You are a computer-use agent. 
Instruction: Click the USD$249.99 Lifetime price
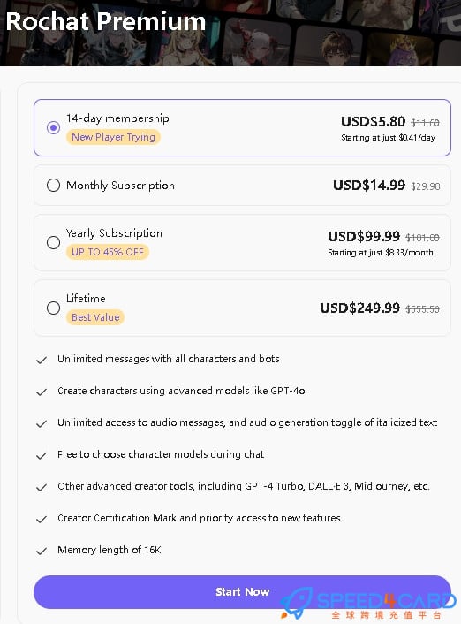pos(360,308)
